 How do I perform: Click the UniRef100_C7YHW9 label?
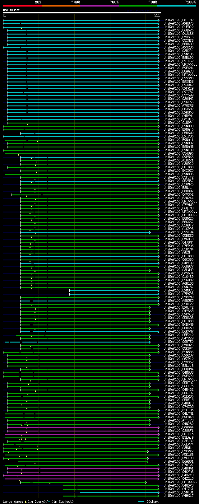pyautogui.click(x=178, y=205)
